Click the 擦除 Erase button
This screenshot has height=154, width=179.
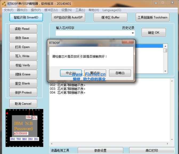tap(23, 74)
